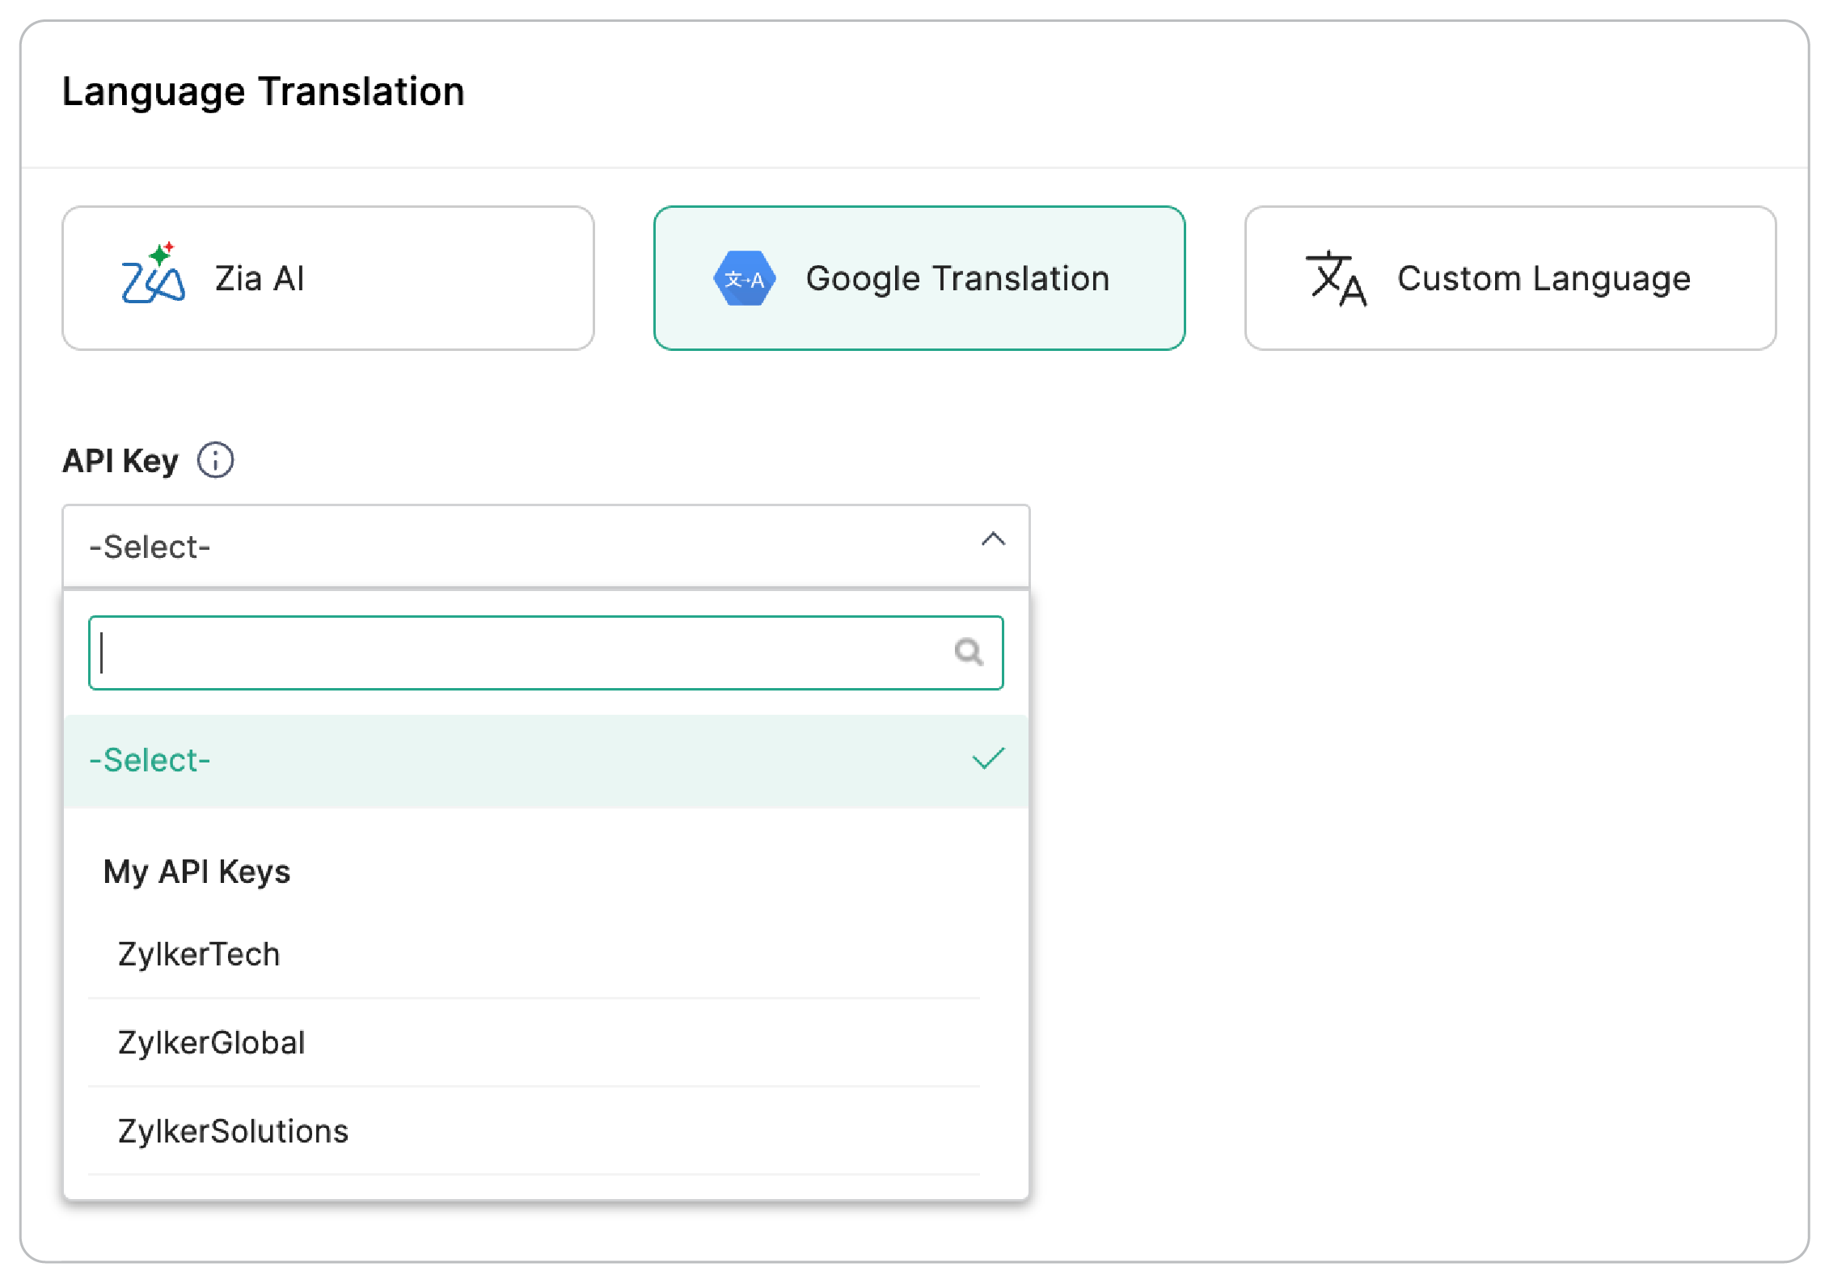Choose the Google Translation card
The image size is (1829, 1284).
point(919,278)
